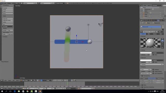Open the Blender Render engine dropdown
The height and width of the screenshot is (93, 166).
coord(60,3)
